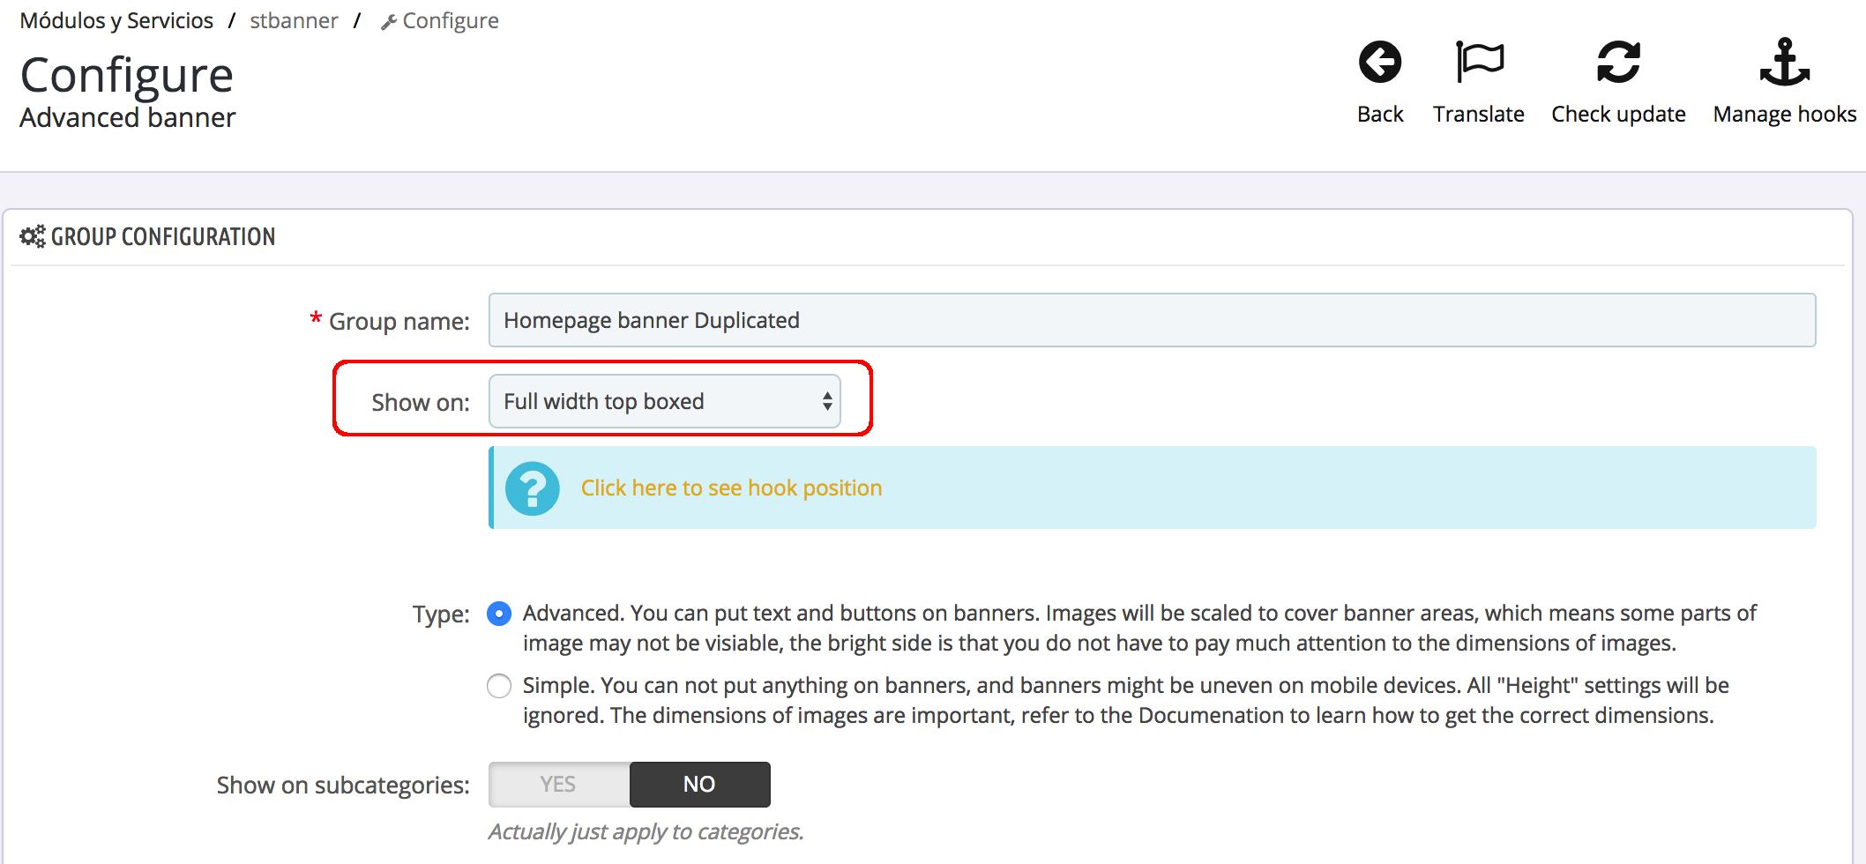The image size is (1866, 864).
Task: Open Translate via the flag icon
Action: [1478, 63]
